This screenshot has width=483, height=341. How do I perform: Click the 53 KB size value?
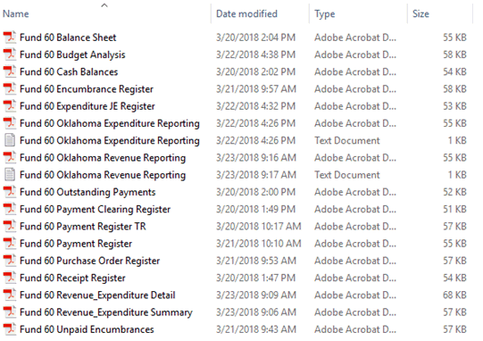coord(454,106)
